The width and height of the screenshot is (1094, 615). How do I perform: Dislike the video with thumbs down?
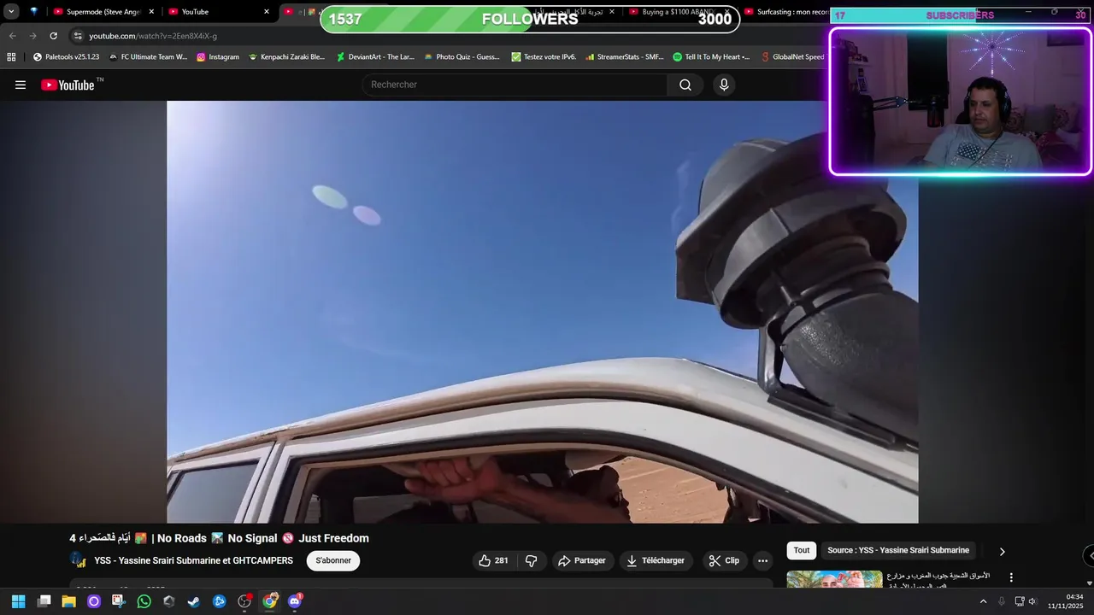[531, 560]
